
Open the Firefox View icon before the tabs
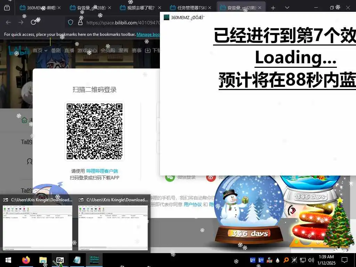coord(7,8)
